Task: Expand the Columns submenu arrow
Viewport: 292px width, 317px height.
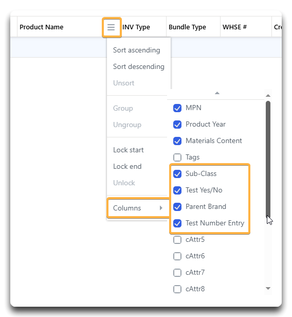Action: 161,208
